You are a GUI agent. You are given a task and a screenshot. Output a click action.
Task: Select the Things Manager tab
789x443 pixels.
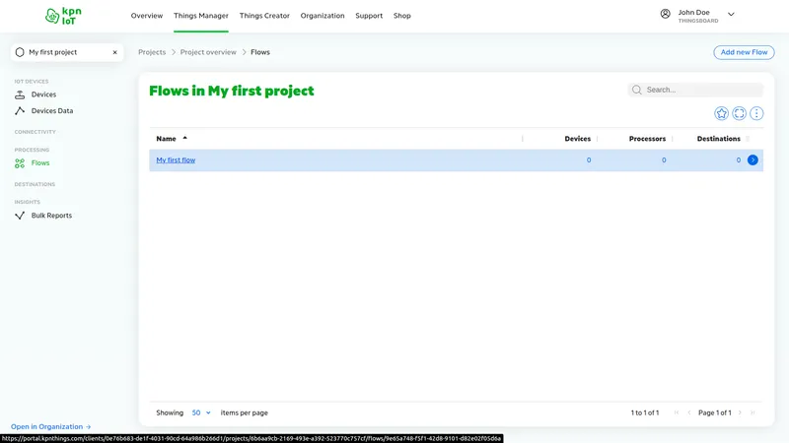(201, 16)
